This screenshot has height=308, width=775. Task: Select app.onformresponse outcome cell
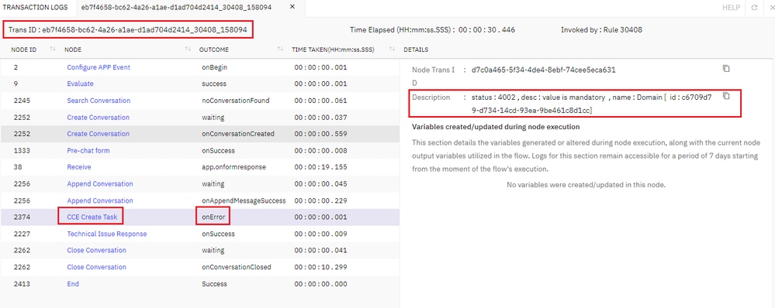[234, 167]
